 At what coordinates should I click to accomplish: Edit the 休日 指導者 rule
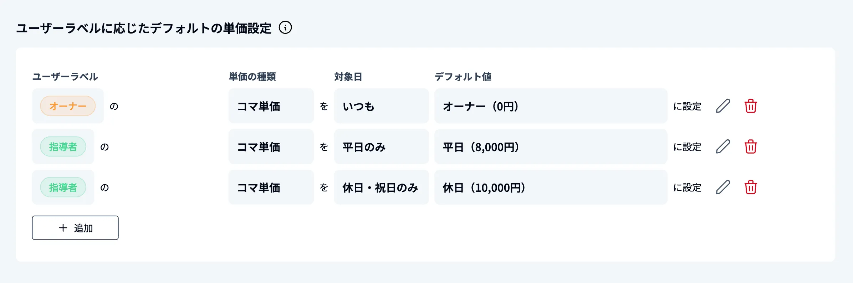[722, 187]
